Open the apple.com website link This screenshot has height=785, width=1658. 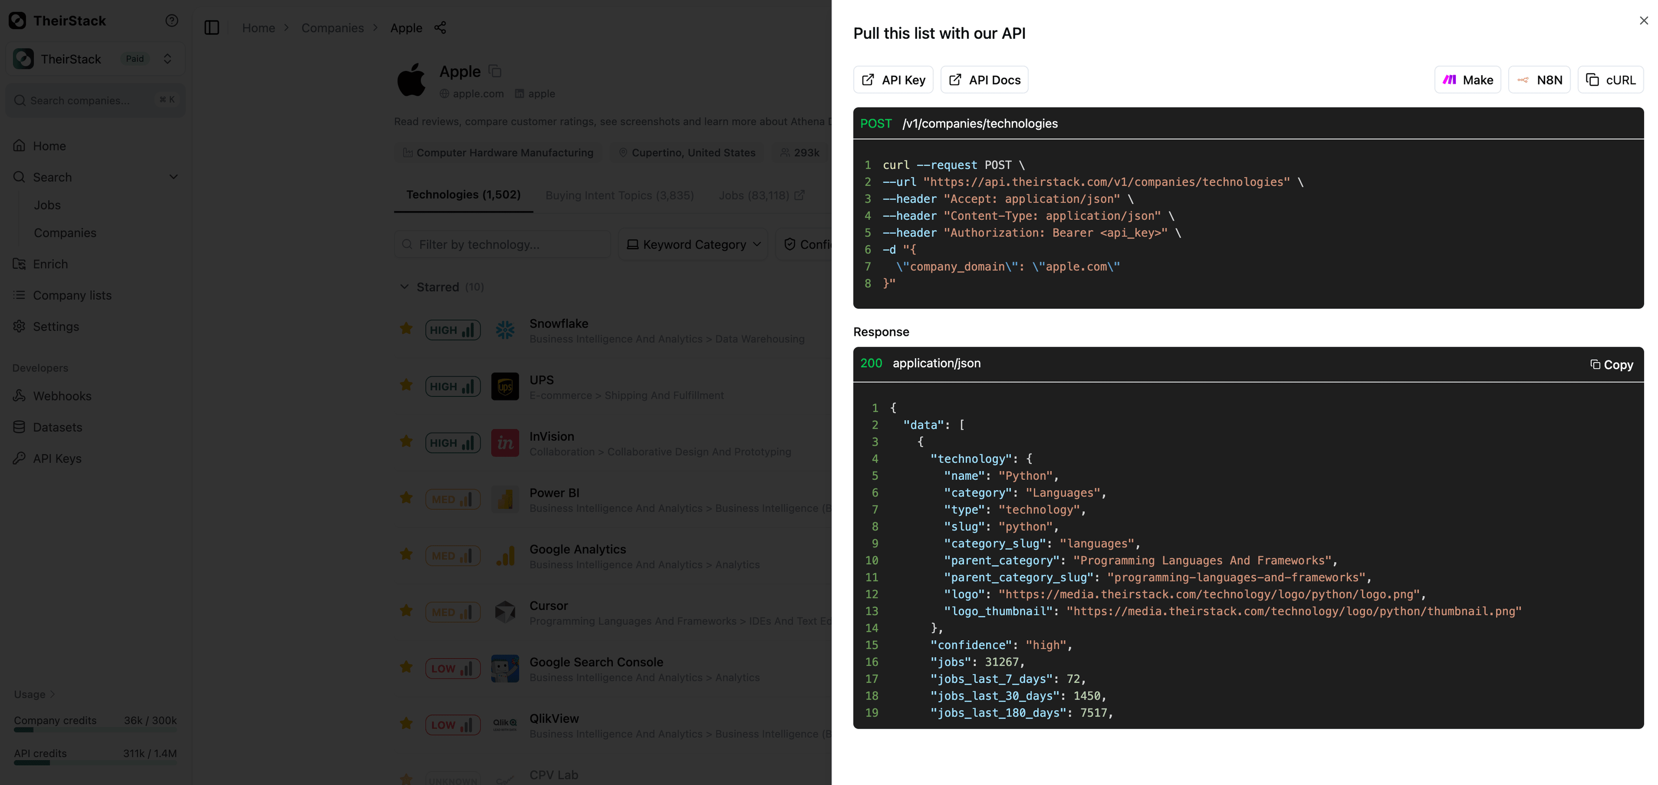tap(472, 94)
